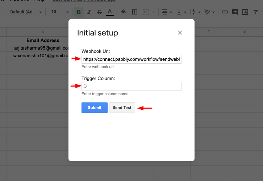The height and width of the screenshot is (181, 263).
Task: Click the Last edit was link
Action: tap(84, 0)
